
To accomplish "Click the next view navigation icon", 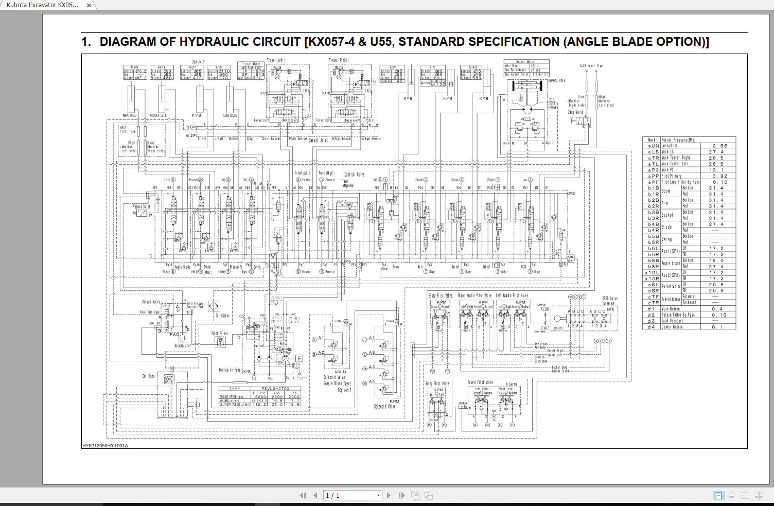I will click(429, 495).
